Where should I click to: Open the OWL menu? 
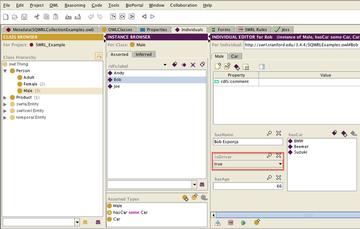pos(54,5)
